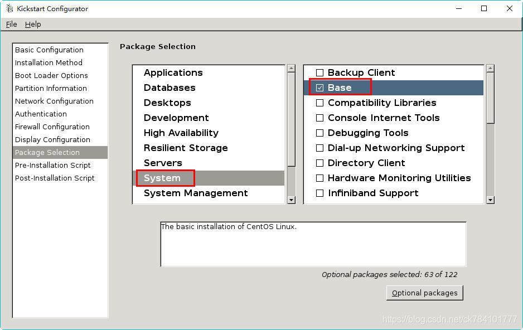Click the Kickstart Configurator title icon
Screen dimensions: 523x330
click(x=9, y=9)
